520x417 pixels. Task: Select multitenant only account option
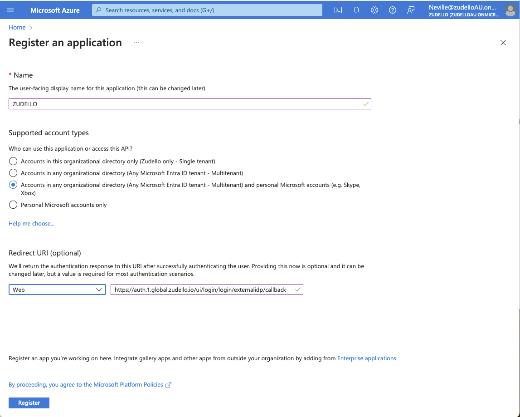point(13,173)
